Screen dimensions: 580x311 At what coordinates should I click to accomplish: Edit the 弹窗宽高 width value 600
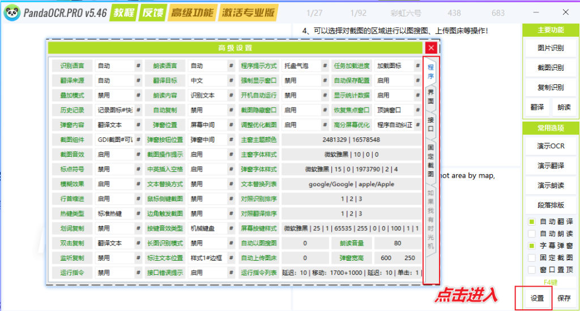pos(386,258)
